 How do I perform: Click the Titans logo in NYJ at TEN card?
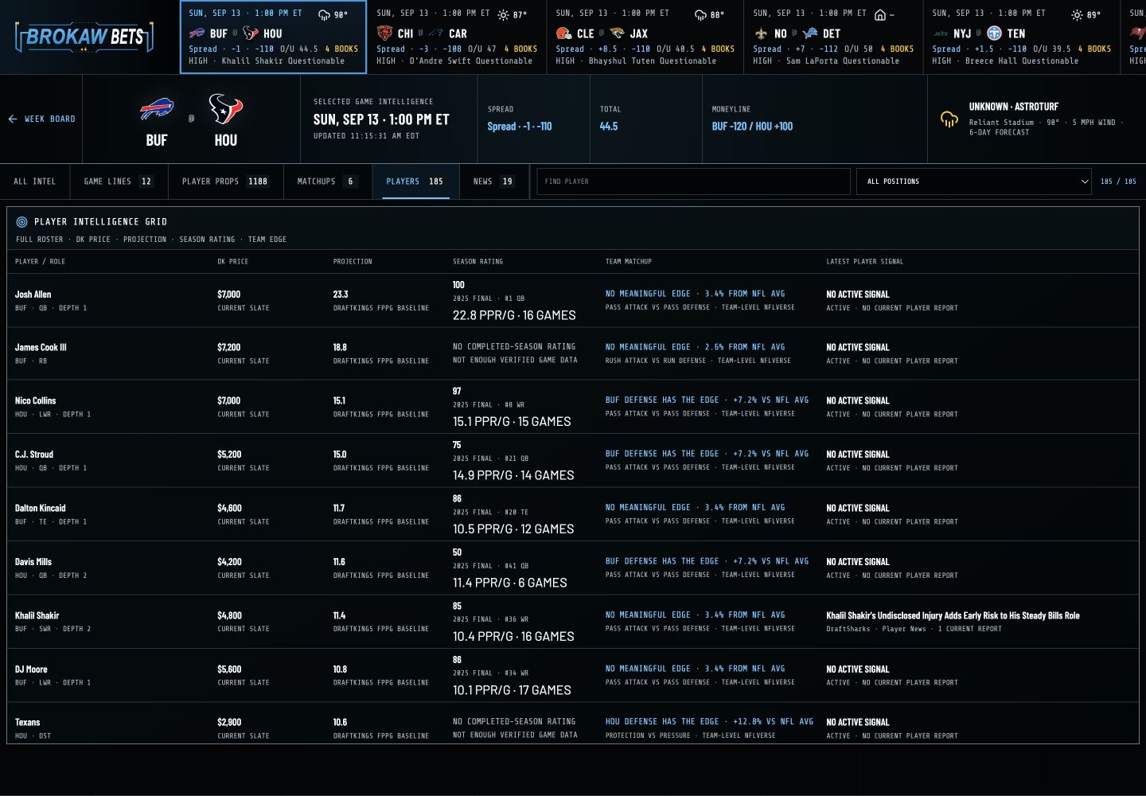tap(994, 33)
